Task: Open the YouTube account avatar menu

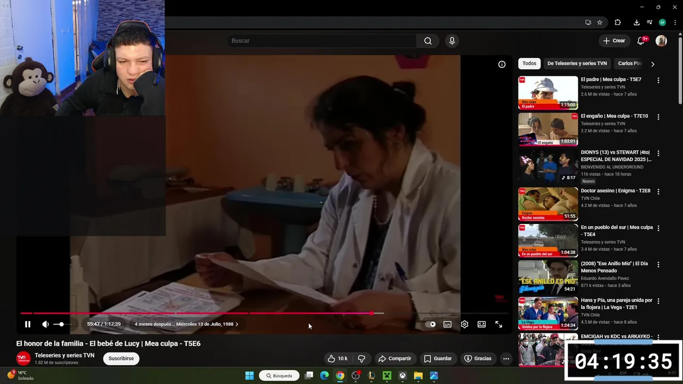Action: tap(661, 41)
